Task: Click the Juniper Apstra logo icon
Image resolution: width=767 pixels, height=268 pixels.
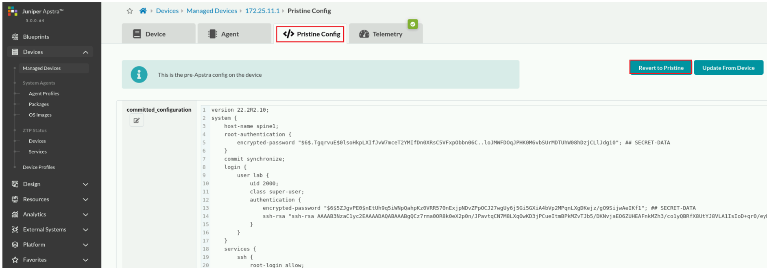Action: point(13,11)
